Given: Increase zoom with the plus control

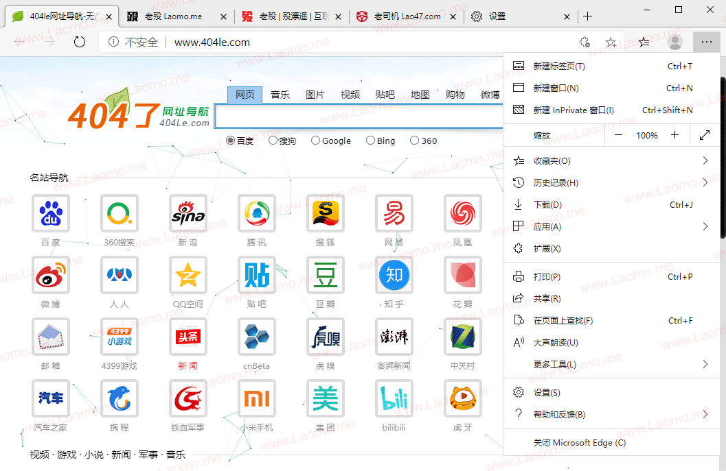Looking at the screenshot, I should 674,135.
